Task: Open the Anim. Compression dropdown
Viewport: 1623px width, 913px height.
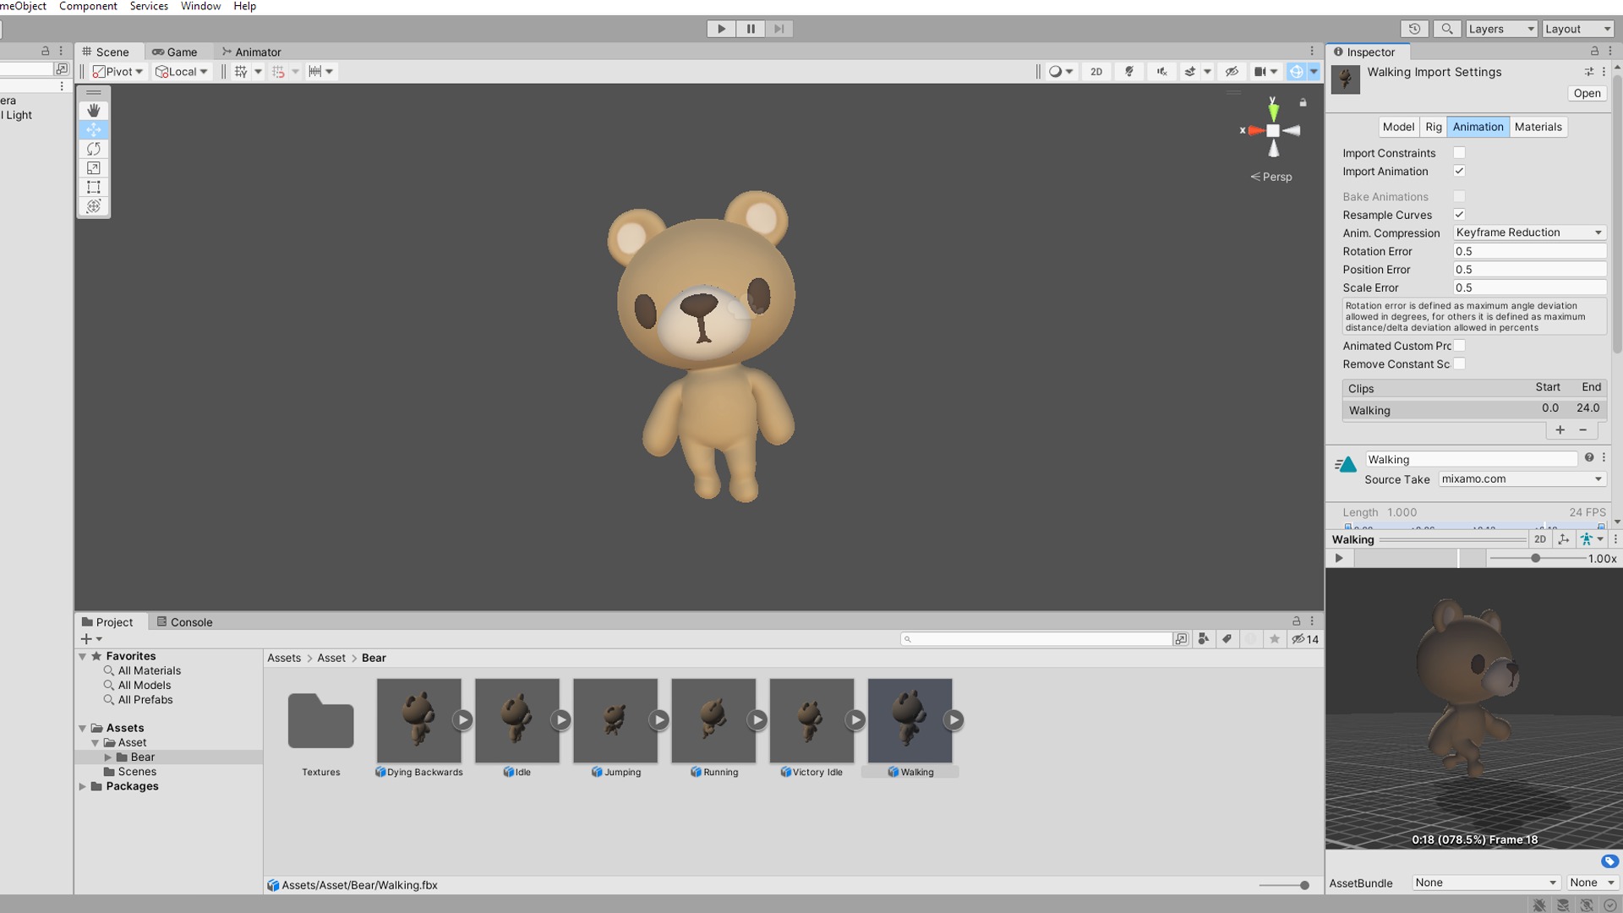Action: click(1529, 232)
